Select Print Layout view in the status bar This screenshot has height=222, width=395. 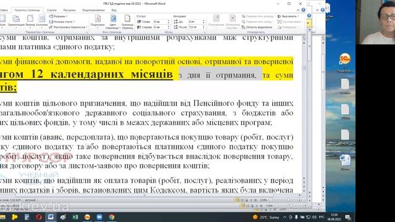(x=237, y=200)
